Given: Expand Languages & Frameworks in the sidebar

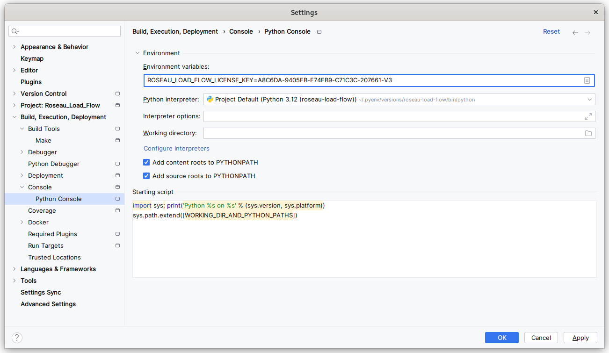Looking at the screenshot, I should [x=14, y=269].
